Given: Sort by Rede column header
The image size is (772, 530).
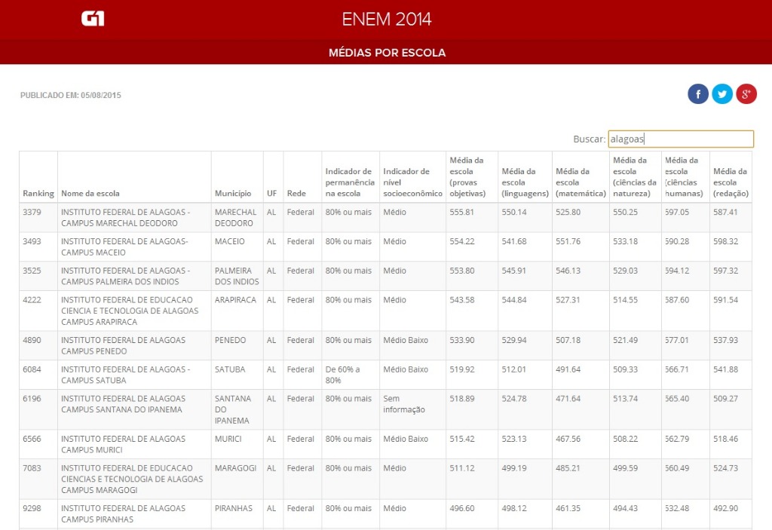Looking at the screenshot, I should [296, 194].
